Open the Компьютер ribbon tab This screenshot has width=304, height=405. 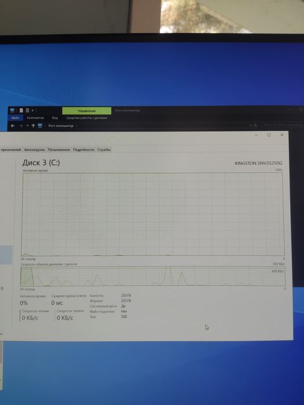tap(35, 118)
